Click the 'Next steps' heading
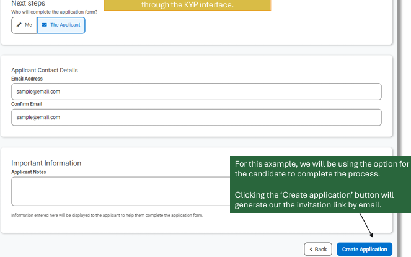This screenshot has height=257, width=411. (x=28, y=3)
